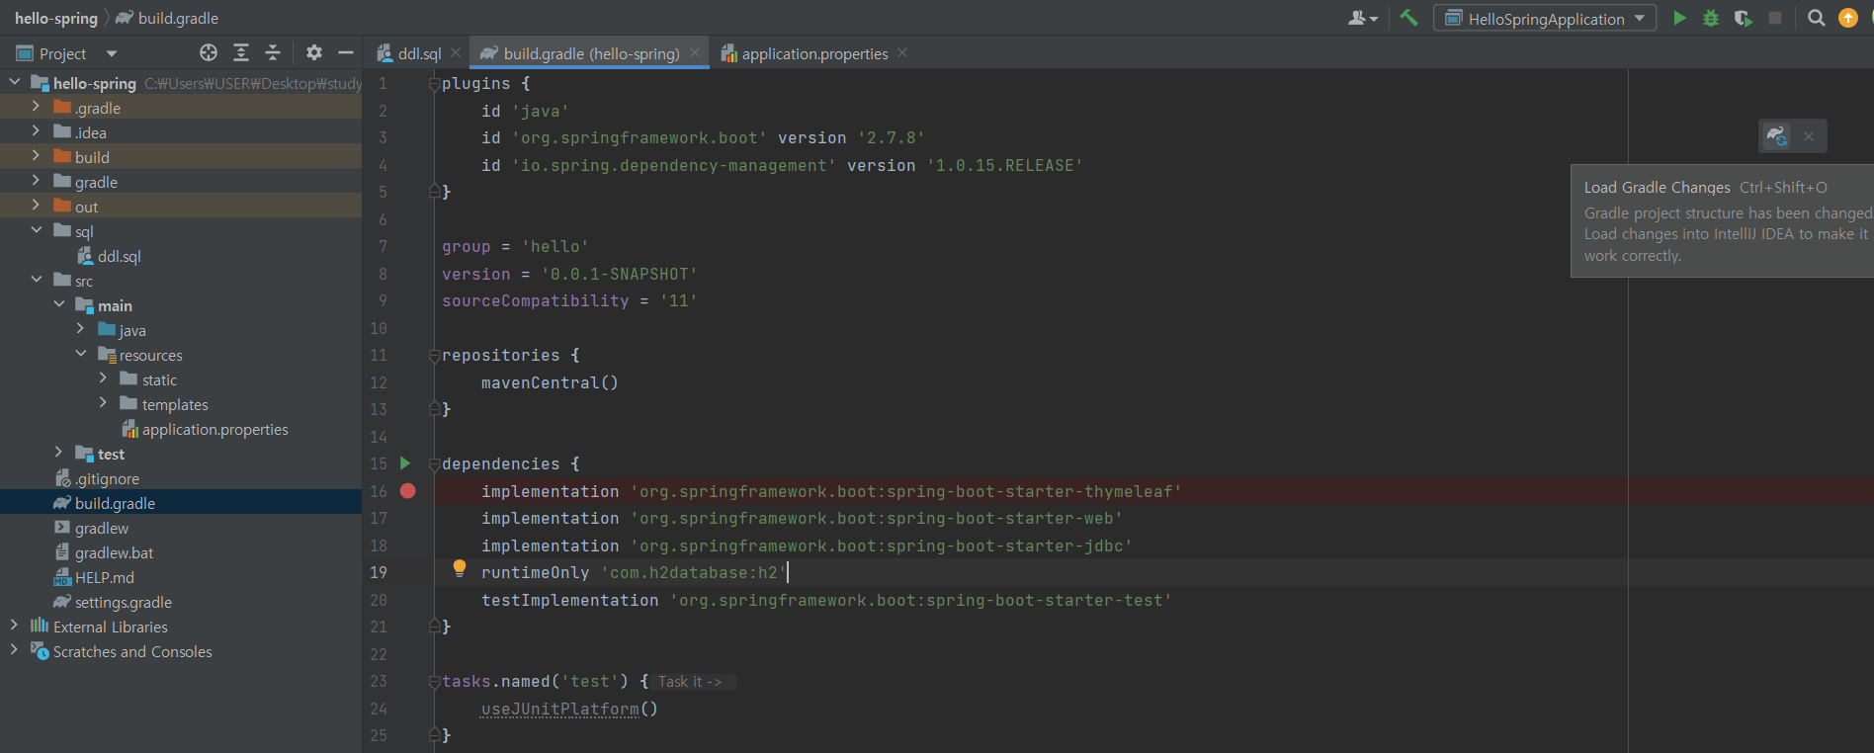Close the ddl.sql editor tab
Viewport: 1874px width, 753px height.
click(x=456, y=52)
